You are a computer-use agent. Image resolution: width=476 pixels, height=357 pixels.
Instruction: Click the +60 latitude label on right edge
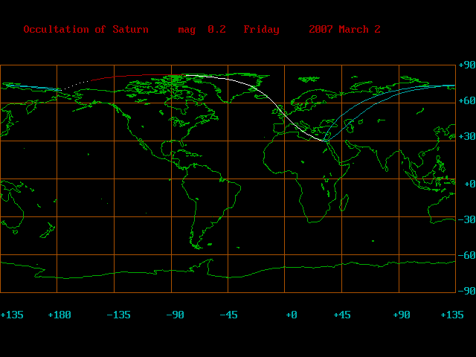tap(466, 100)
